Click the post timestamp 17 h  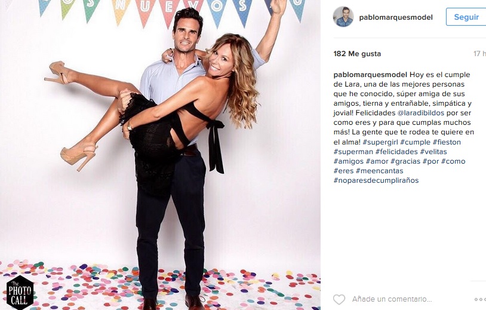[x=479, y=54]
